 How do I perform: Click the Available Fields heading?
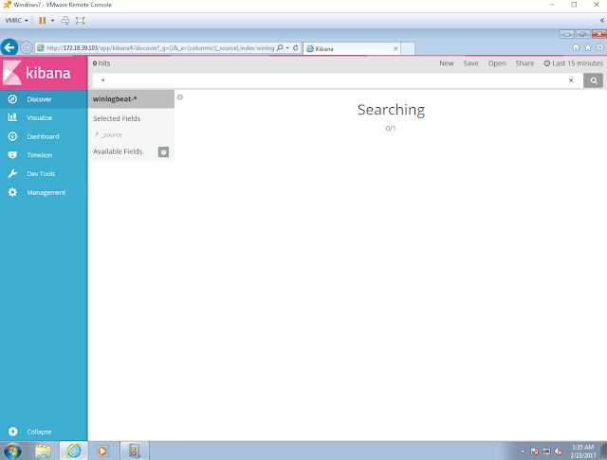(118, 151)
